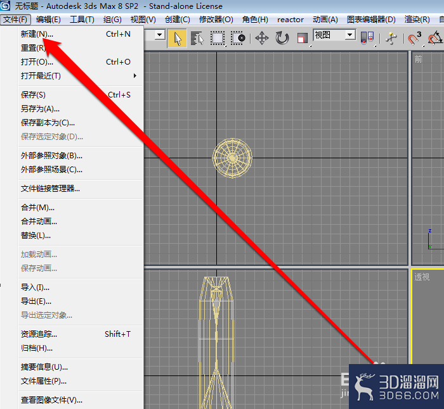Viewport: 444px width, 409px height.
Task: Choose 新建(N)... from File menu
Action: [81, 34]
